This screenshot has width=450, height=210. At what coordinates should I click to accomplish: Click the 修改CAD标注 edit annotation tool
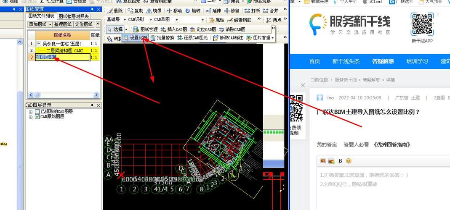228,37
